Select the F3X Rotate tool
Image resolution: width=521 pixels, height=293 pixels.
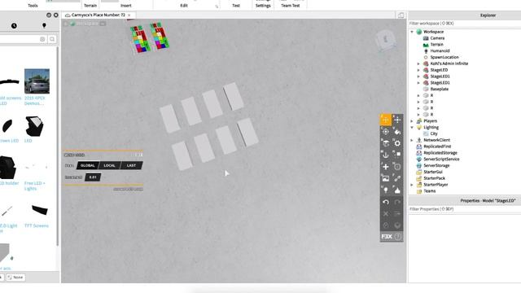[x=386, y=132]
